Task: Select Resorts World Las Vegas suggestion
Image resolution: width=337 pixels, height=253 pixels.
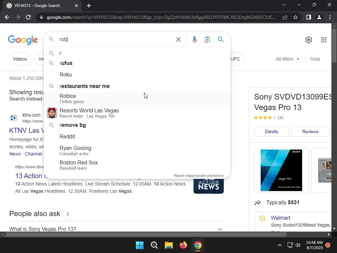Action: [137, 113]
